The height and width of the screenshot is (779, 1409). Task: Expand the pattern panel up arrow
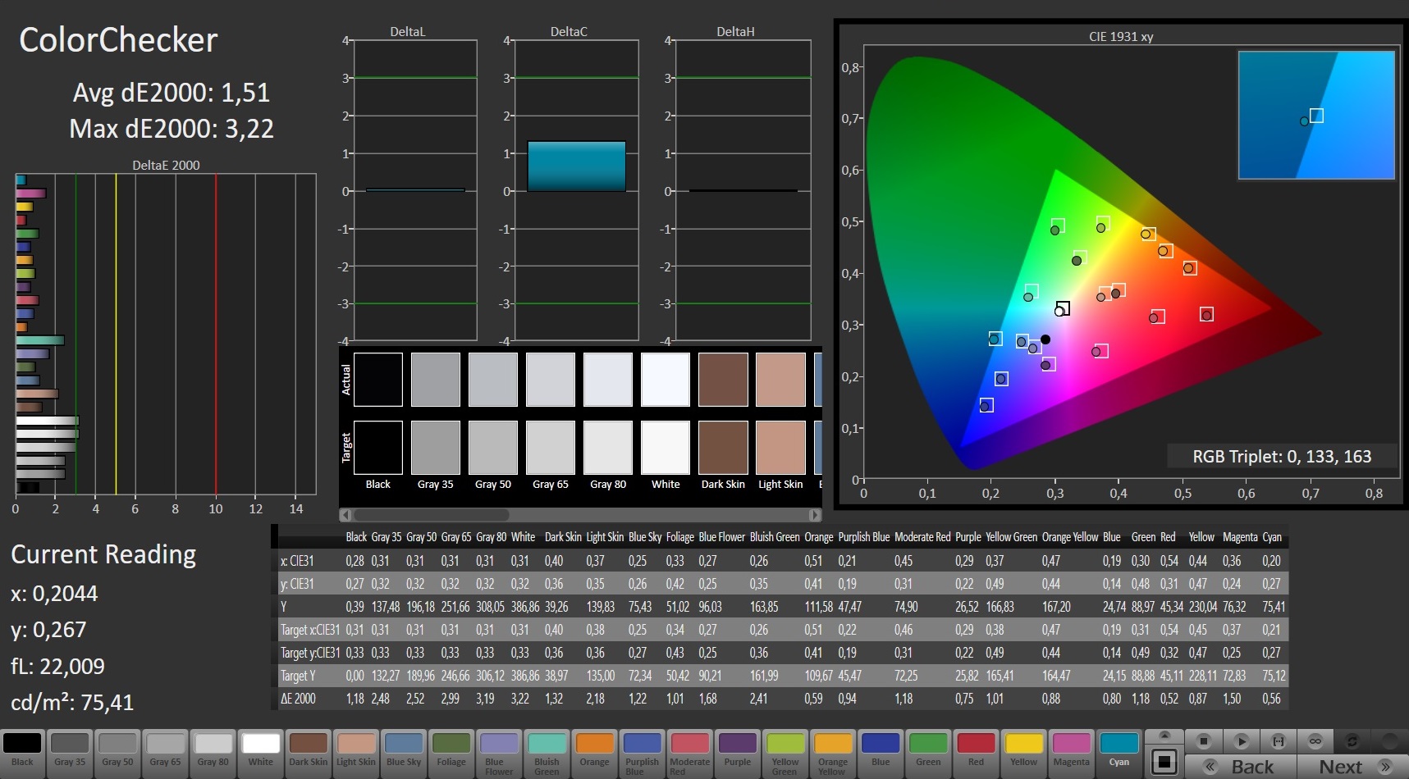pos(1164,735)
